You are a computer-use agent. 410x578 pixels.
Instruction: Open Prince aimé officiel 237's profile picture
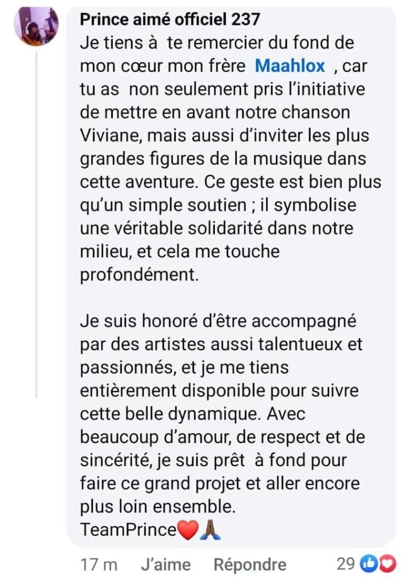click(36, 27)
